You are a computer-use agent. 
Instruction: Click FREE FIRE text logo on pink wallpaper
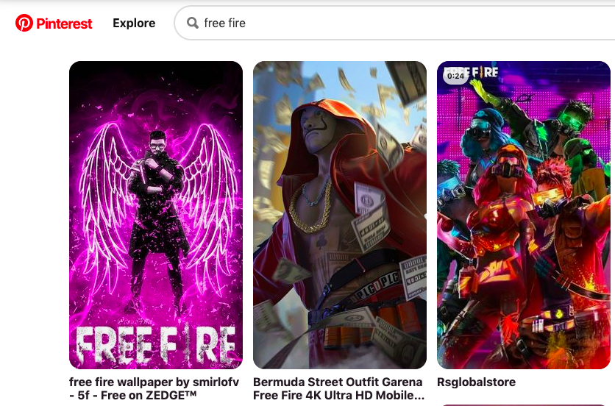156,344
